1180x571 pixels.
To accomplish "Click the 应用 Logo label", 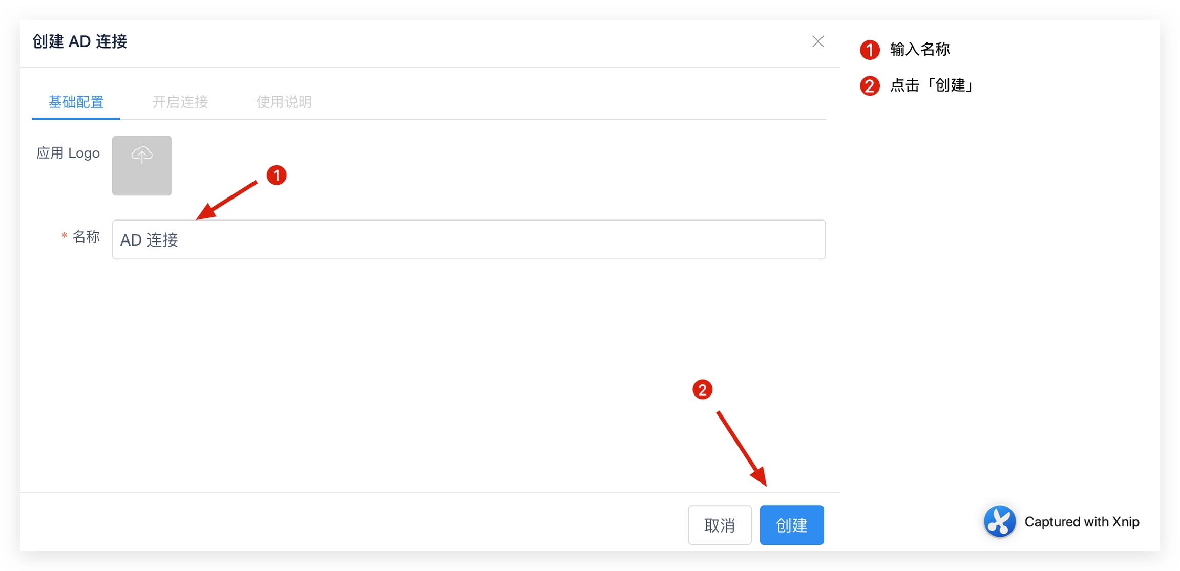I will pos(68,153).
